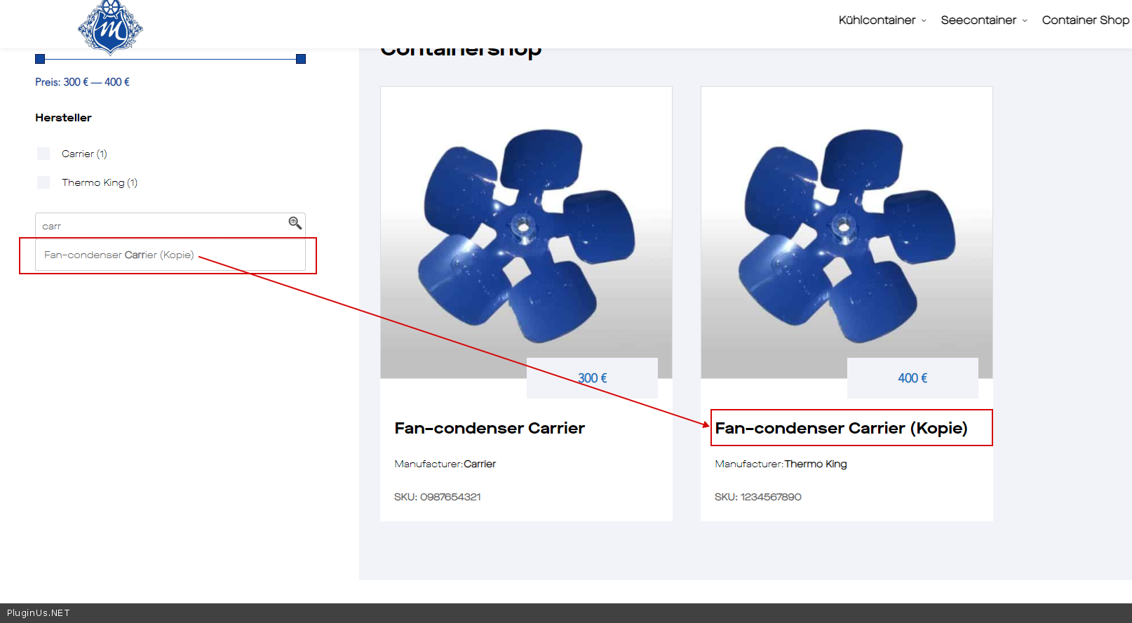This screenshot has height=623, width=1132.
Task: Click the magnifier search icon
Action: pyautogui.click(x=295, y=223)
